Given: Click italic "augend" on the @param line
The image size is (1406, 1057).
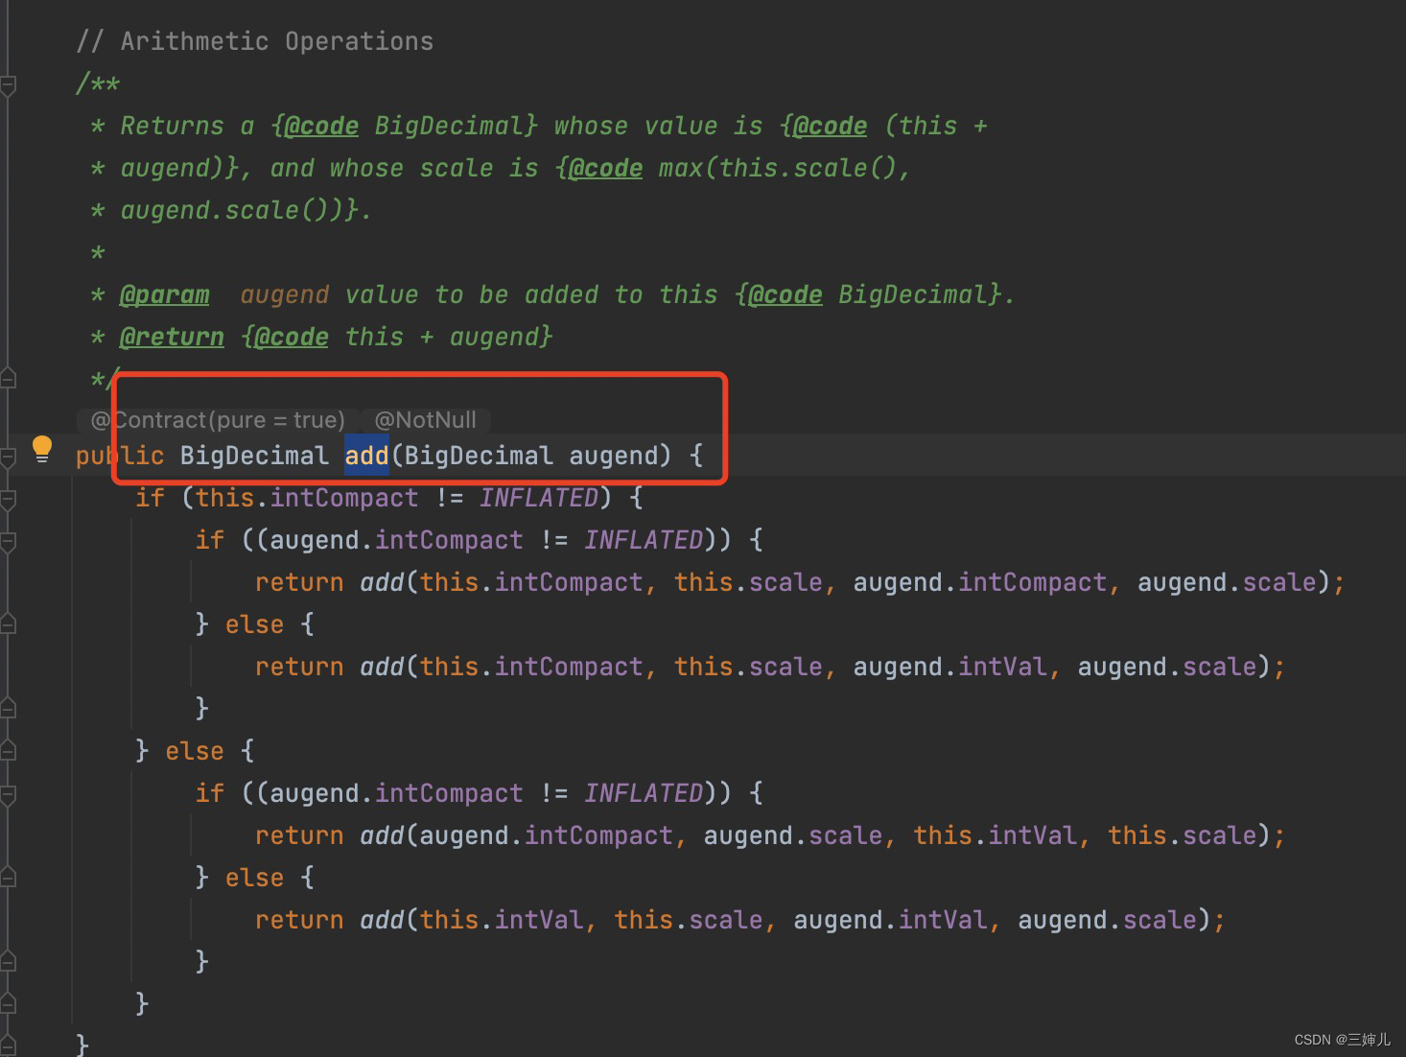Looking at the screenshot, I should (285, 294).
